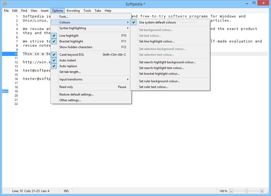Image resolution: width=271 pixels, height=196 pixels.
Task: Expand Input transforms submenu
Action: pos(91,79)
